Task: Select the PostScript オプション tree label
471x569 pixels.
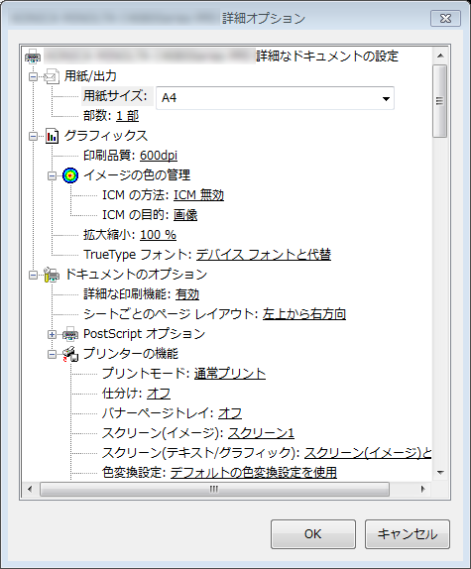Action: [x=145, y=334]
